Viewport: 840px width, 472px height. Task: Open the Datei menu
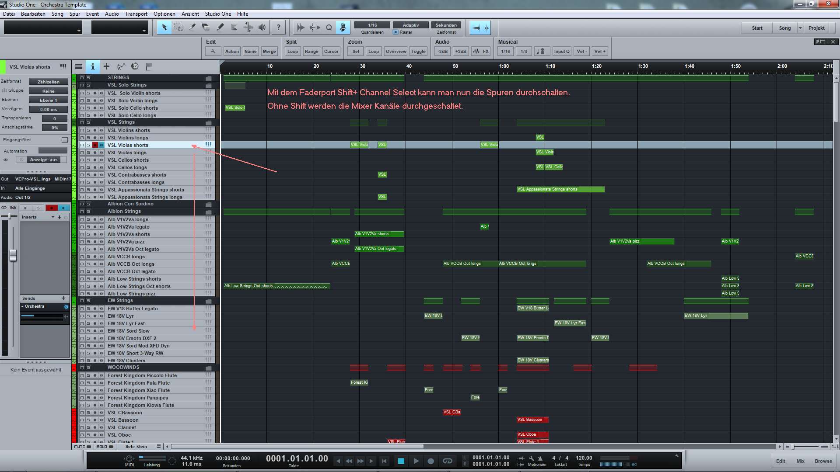point(9,14)
